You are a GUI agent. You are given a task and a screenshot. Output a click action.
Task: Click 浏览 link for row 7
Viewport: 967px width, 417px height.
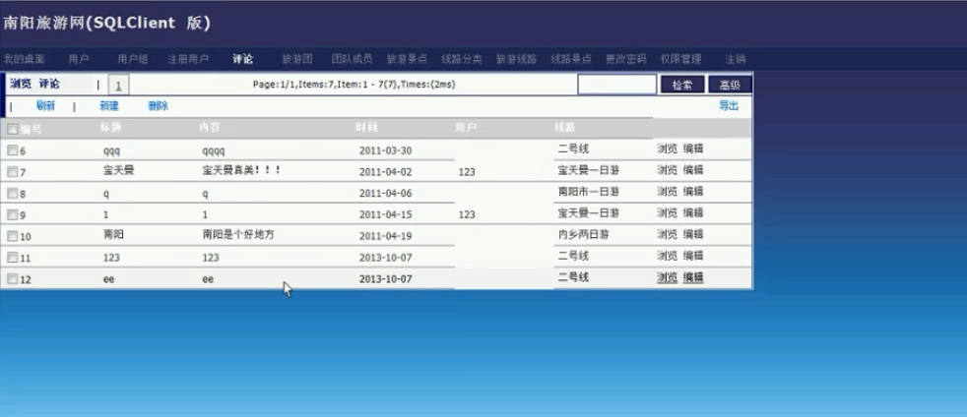click(667, 170)
